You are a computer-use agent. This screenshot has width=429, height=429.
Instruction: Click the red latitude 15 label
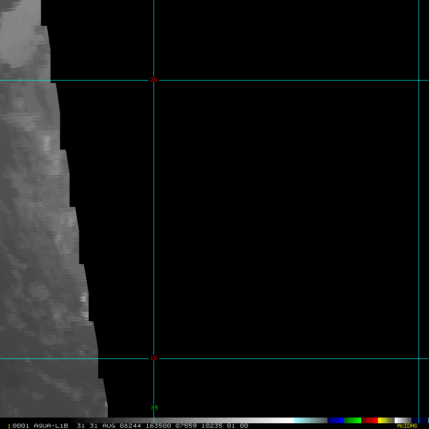coord(153,358)
